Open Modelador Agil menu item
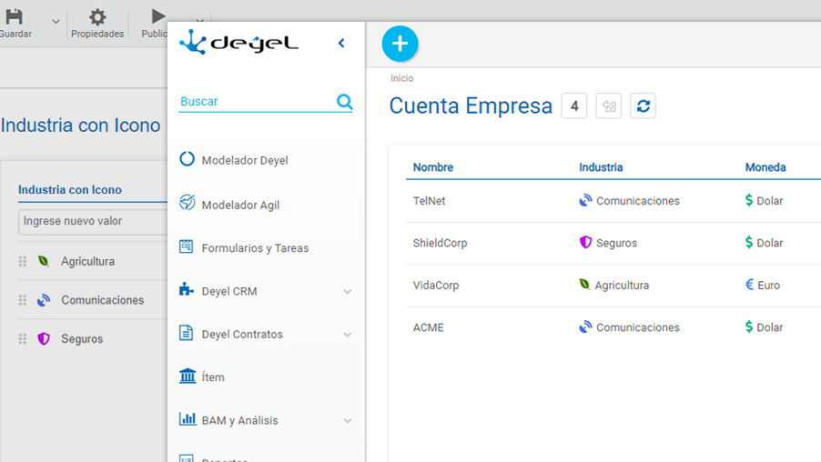This screenshot has height=462, width=821. click(240, 206)
